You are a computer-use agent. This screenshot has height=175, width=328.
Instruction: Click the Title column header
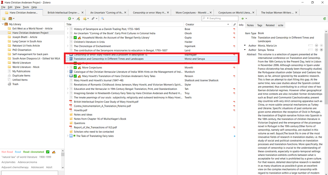coord(124,24)
